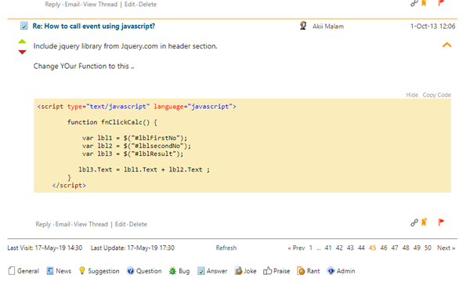Bookmark the message with orange ribbon icon
Screen dimensions: 470x282
click(424, 222)
